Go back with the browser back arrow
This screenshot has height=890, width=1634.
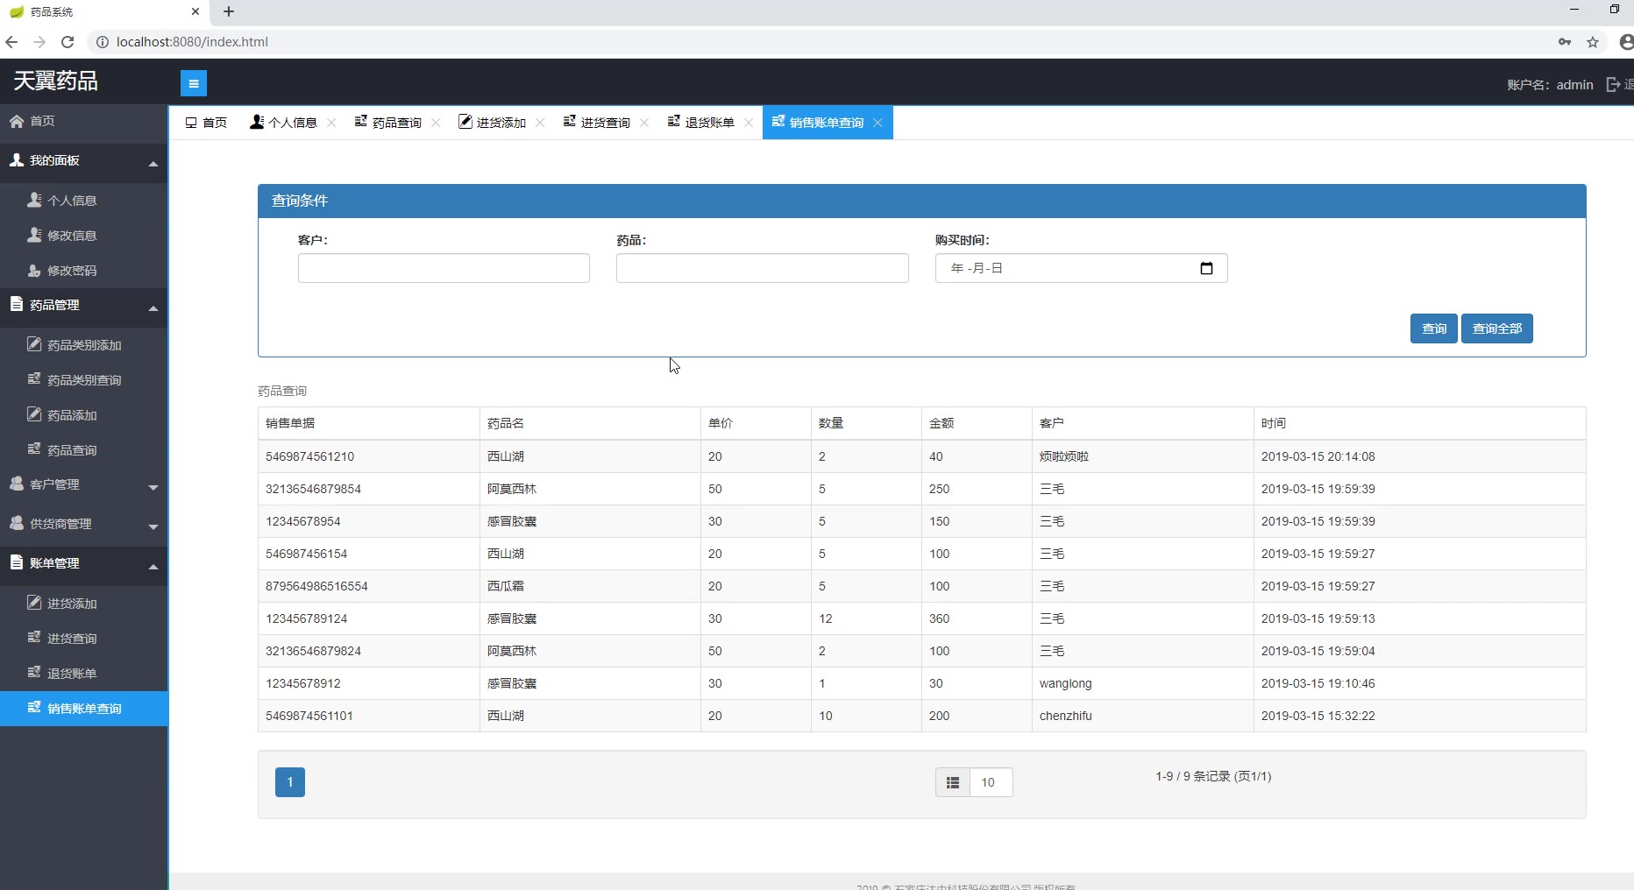point(11,41)
